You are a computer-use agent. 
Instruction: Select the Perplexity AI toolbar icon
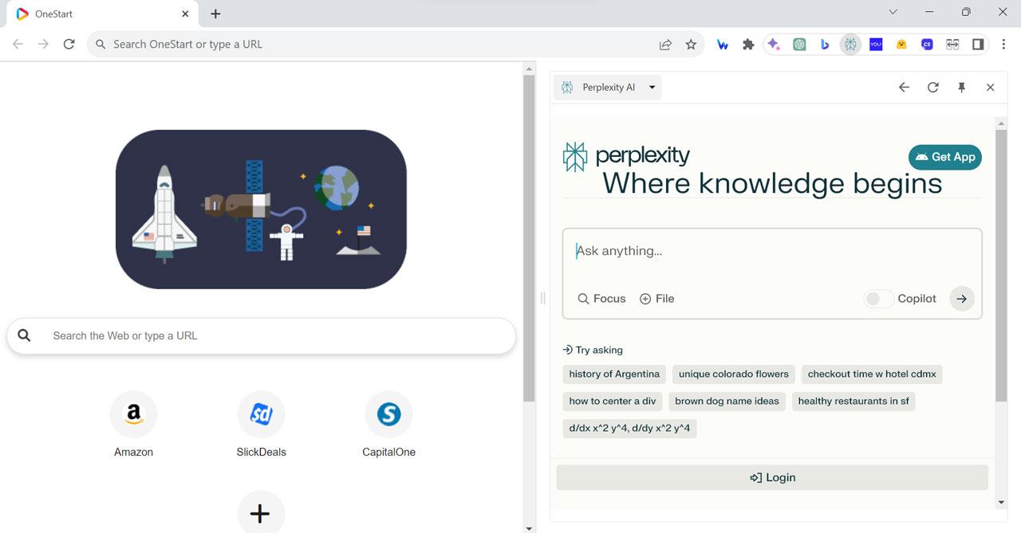click(850, 45)
